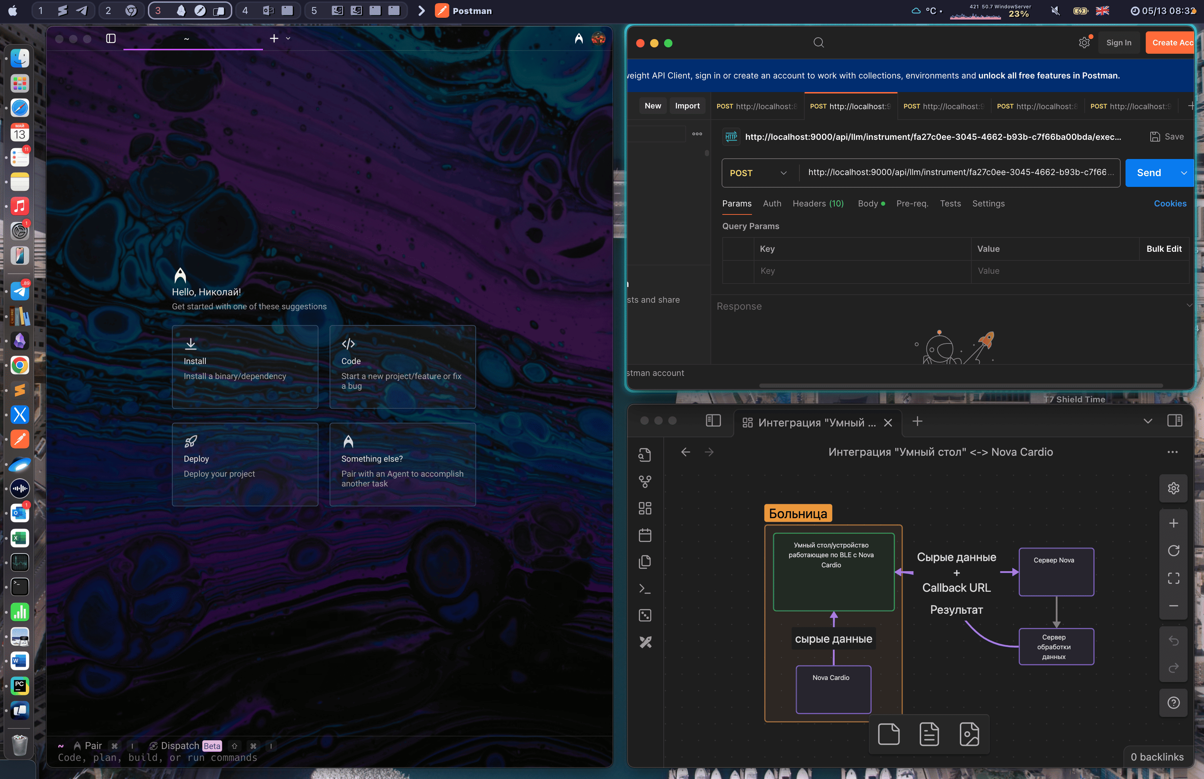Click the zoom-to-fit canvas icon
The image size is (1204, 779).
[1173, 578]
